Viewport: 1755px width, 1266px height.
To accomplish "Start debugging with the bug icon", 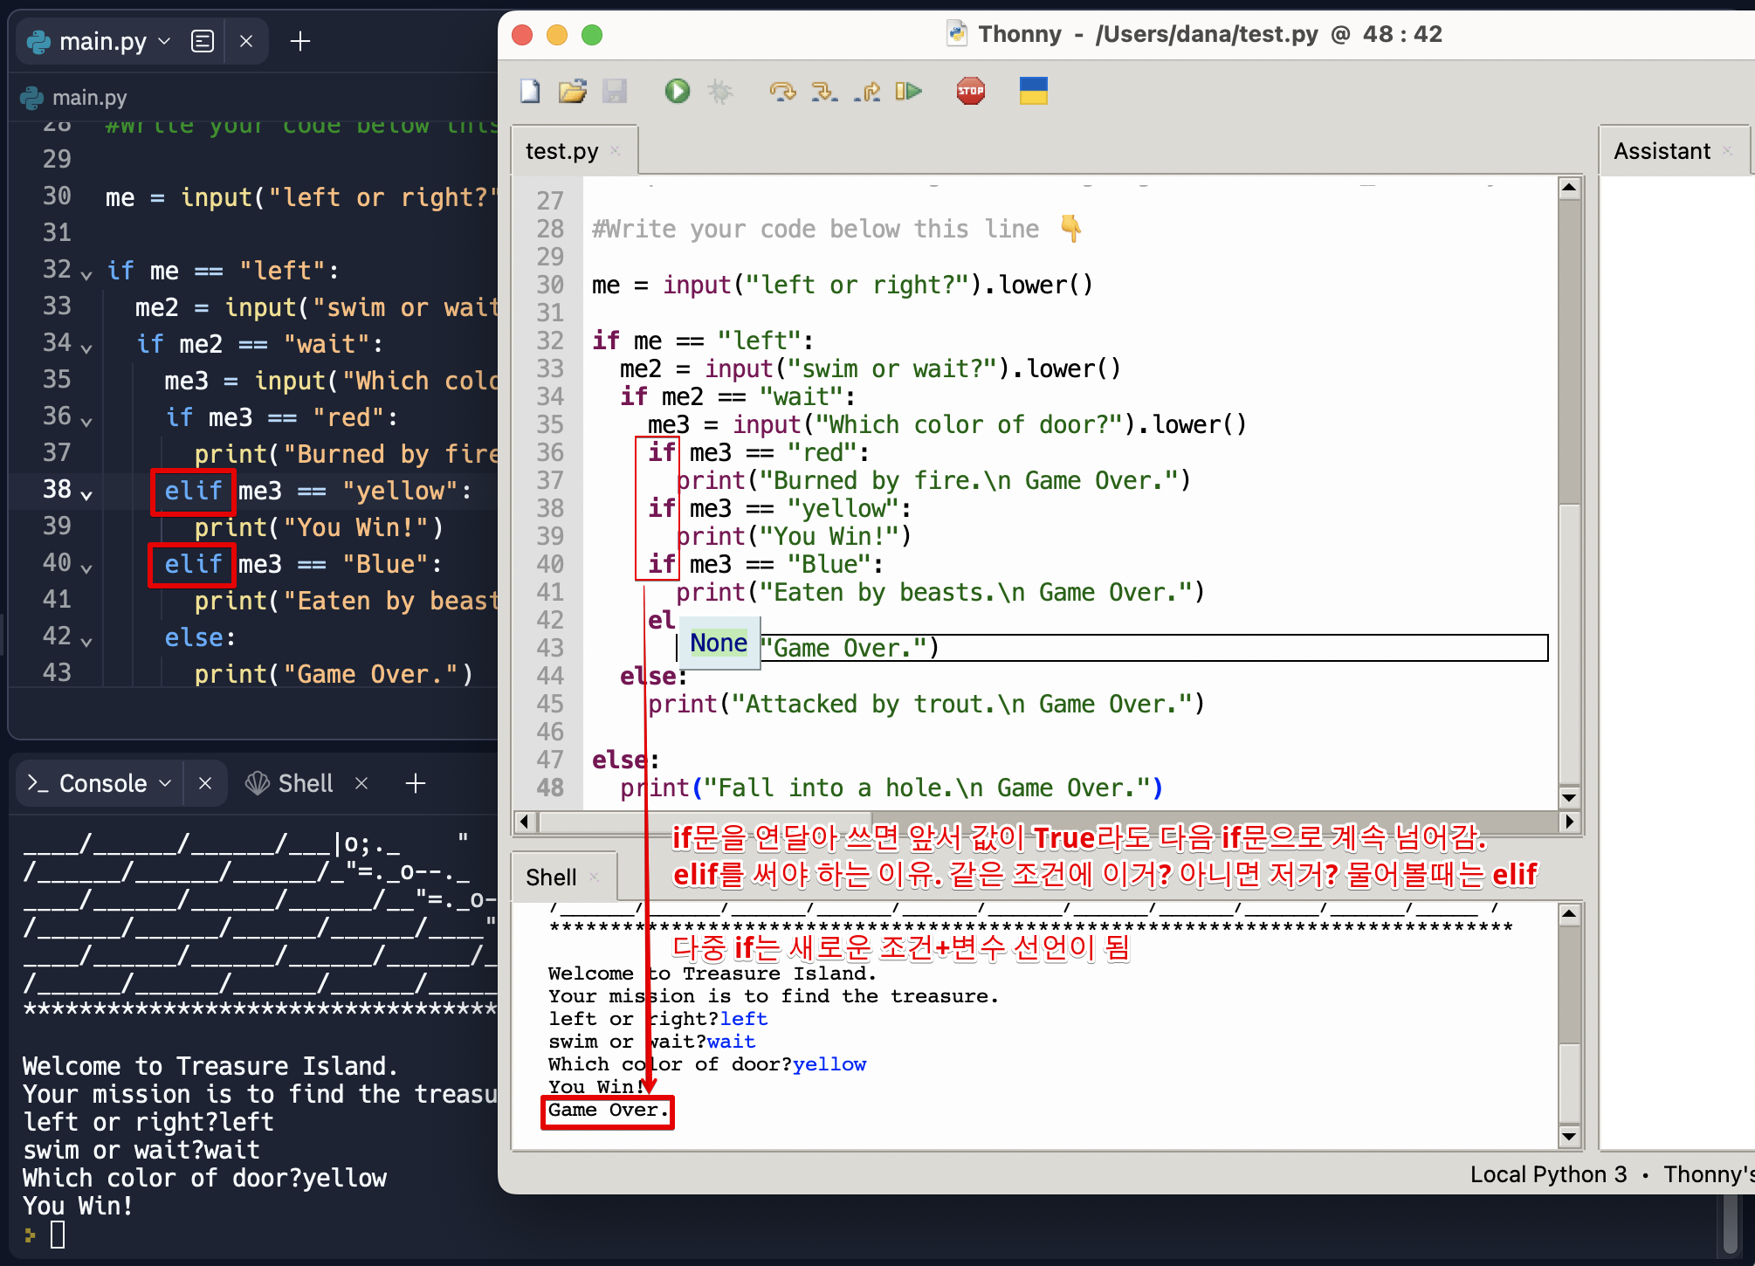I will tap(719, 91).
